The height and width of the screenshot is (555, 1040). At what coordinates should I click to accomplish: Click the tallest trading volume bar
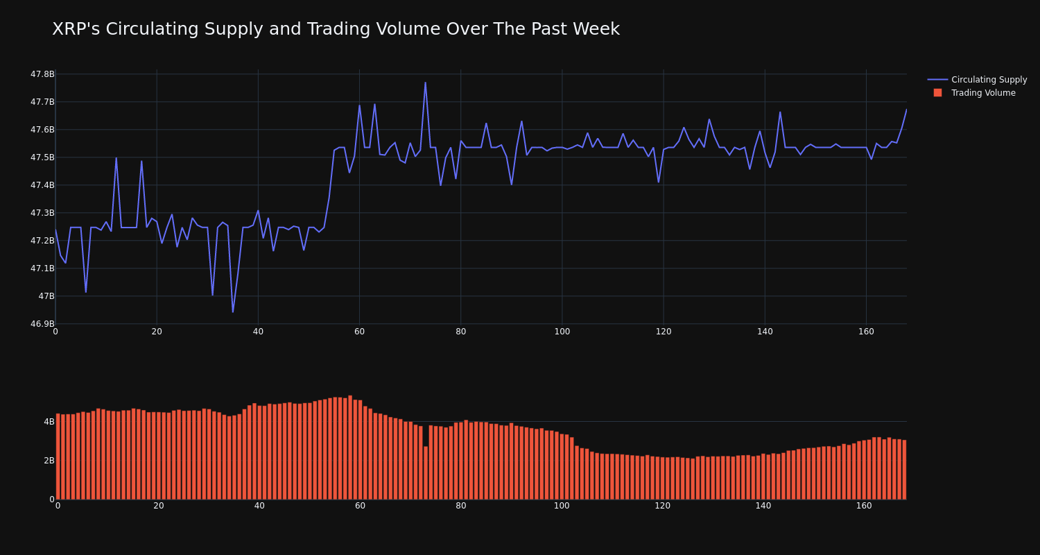coord(350,447)
